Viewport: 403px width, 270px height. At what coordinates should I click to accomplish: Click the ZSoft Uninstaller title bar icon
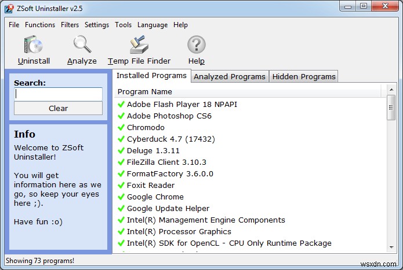point(9,8)
